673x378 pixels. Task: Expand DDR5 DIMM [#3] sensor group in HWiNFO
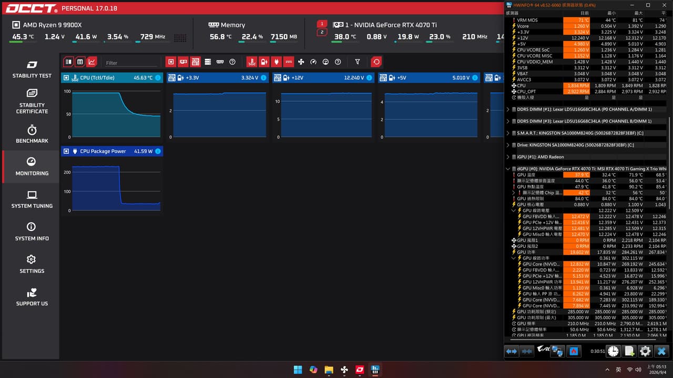point(508,121)
